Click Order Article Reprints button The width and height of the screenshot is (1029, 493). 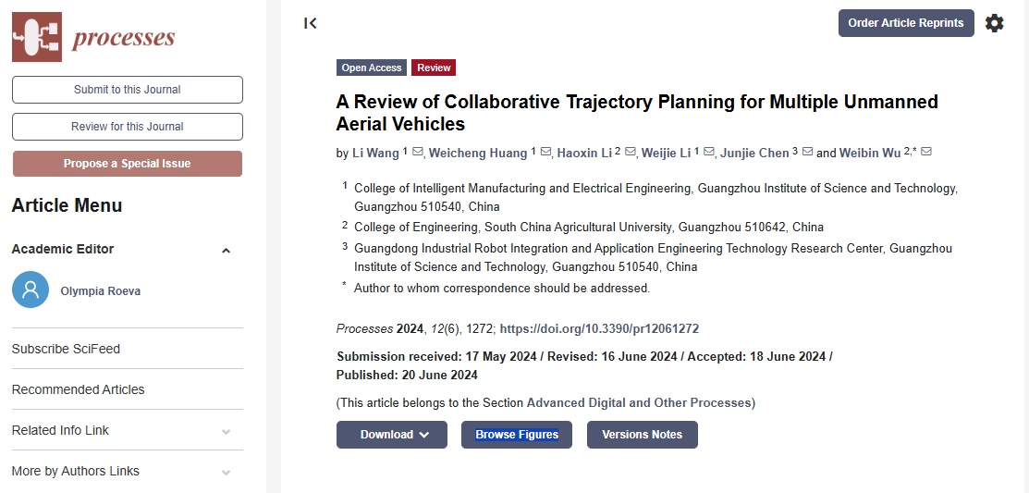click(x=905, y=23)
